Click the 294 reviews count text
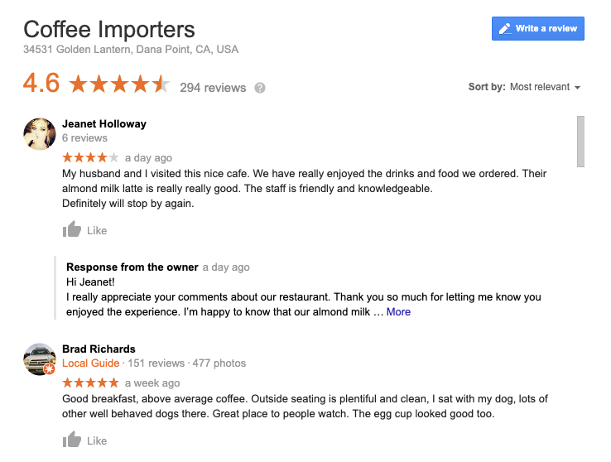Image resolution: width=611 pixels, height=462 pixels. click(x=213, y=88)
